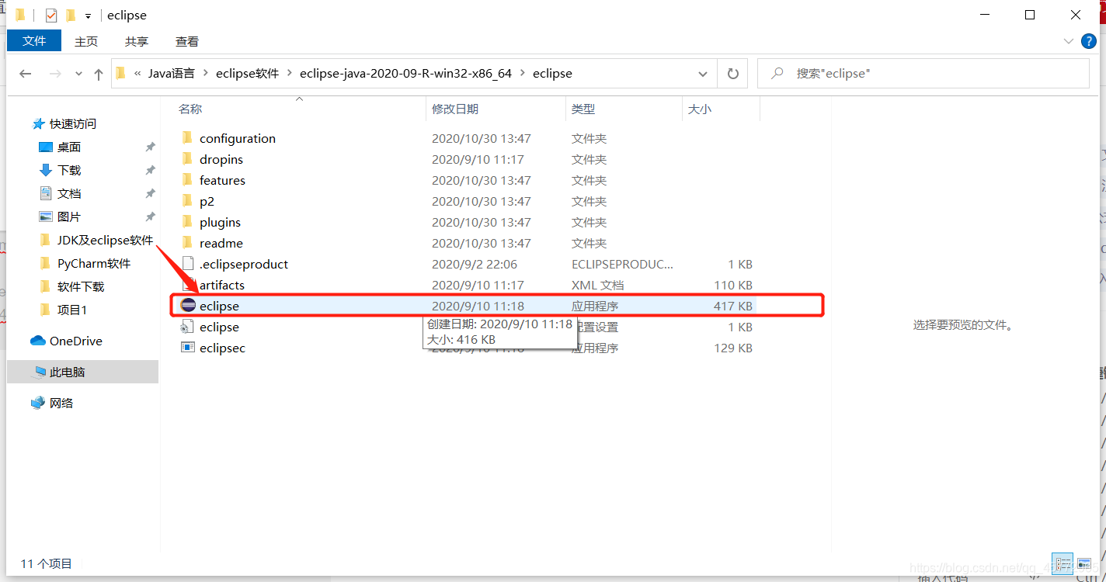Select the dropins folder icon

tap(186, 159)
